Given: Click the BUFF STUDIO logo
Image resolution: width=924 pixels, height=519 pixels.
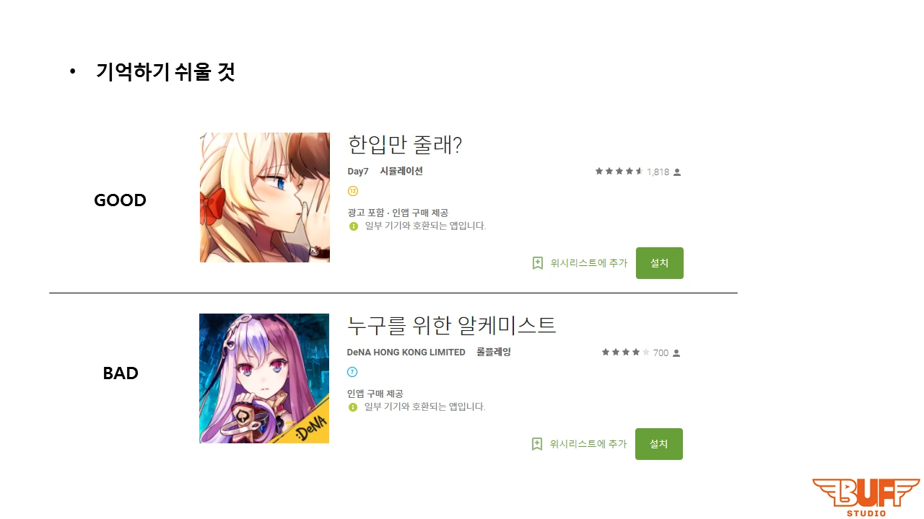Looking at the screenshot, I should tap(866, 497).
